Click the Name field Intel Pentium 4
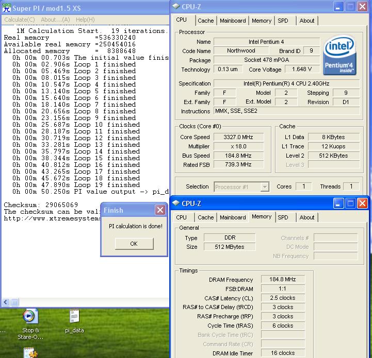The height and width of the screenshot is (358, 372). point(266,42)
